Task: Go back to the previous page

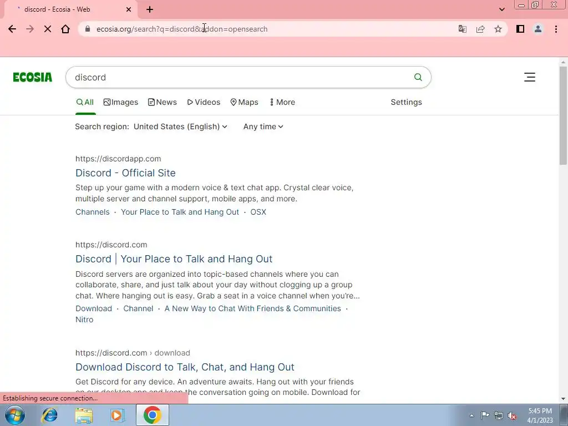Action: (x=12, y=29)
